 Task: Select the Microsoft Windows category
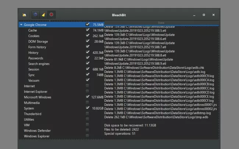coord(38,97)
